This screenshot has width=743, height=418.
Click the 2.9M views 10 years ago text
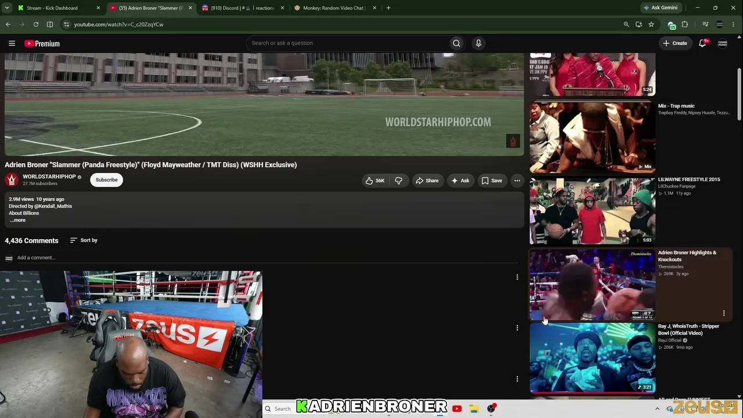[x=37, y=199]
